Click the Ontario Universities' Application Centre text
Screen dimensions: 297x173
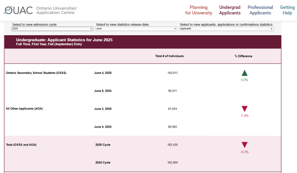(x=57, y=10)
